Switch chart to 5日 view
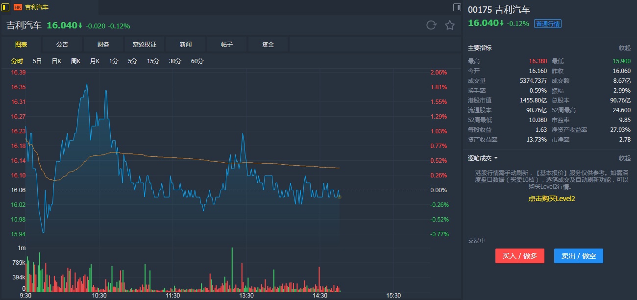637x300 pixels. (37, 61)
